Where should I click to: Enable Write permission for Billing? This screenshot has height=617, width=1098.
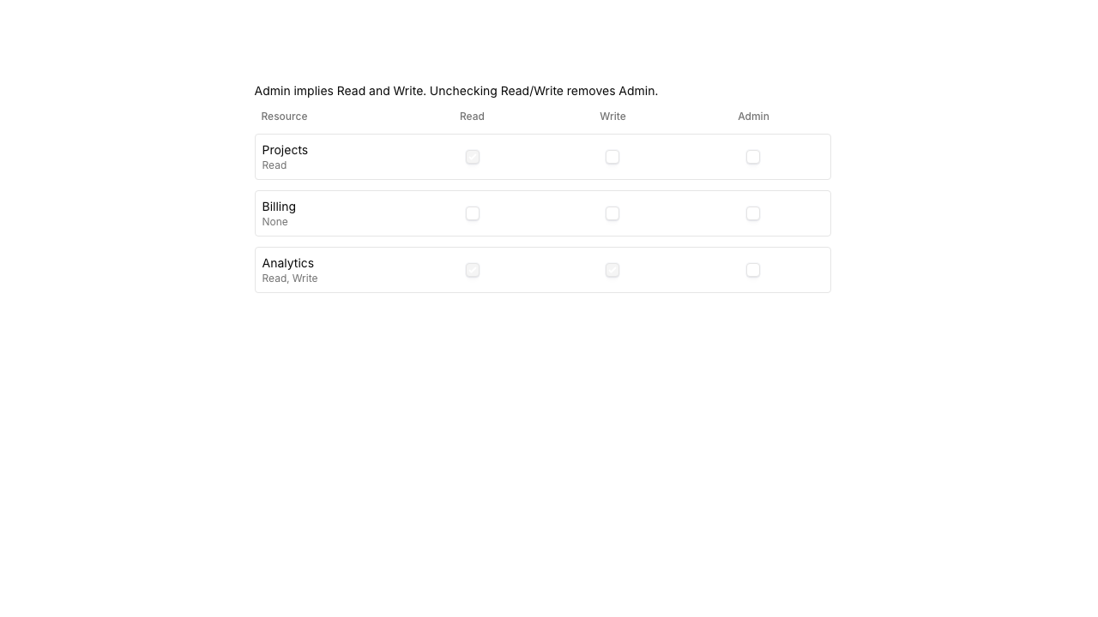(x=612, y=213)
